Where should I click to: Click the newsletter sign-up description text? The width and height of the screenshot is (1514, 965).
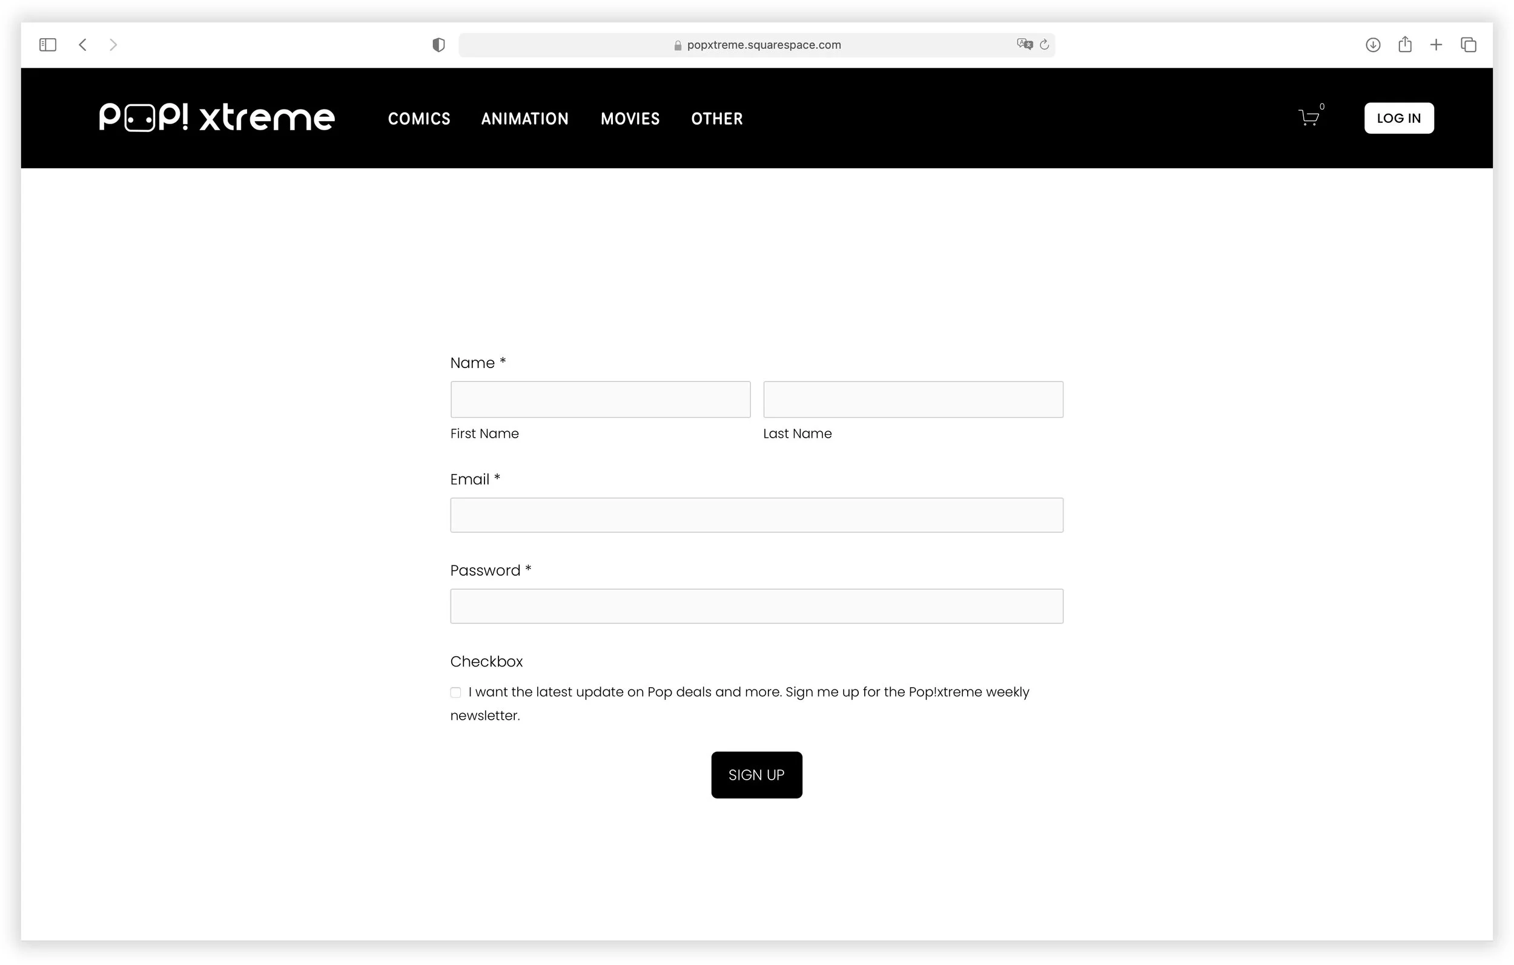tap(739, 704)
